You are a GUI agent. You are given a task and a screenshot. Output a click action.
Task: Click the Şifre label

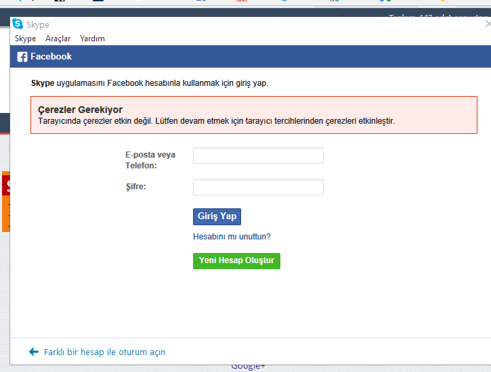tap(135, 187)
